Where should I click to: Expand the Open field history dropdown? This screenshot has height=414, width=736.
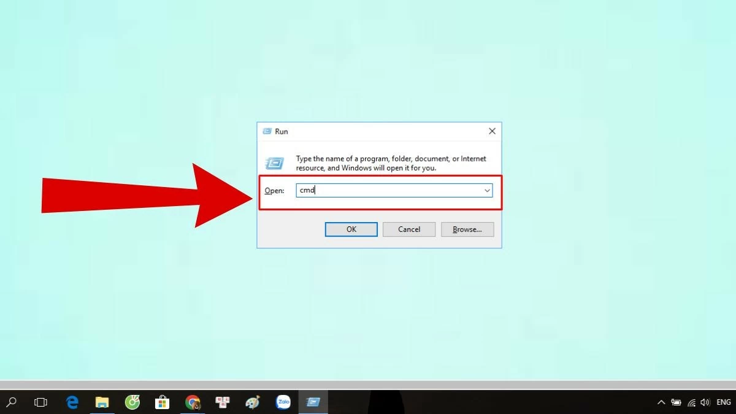coord(486,190)
